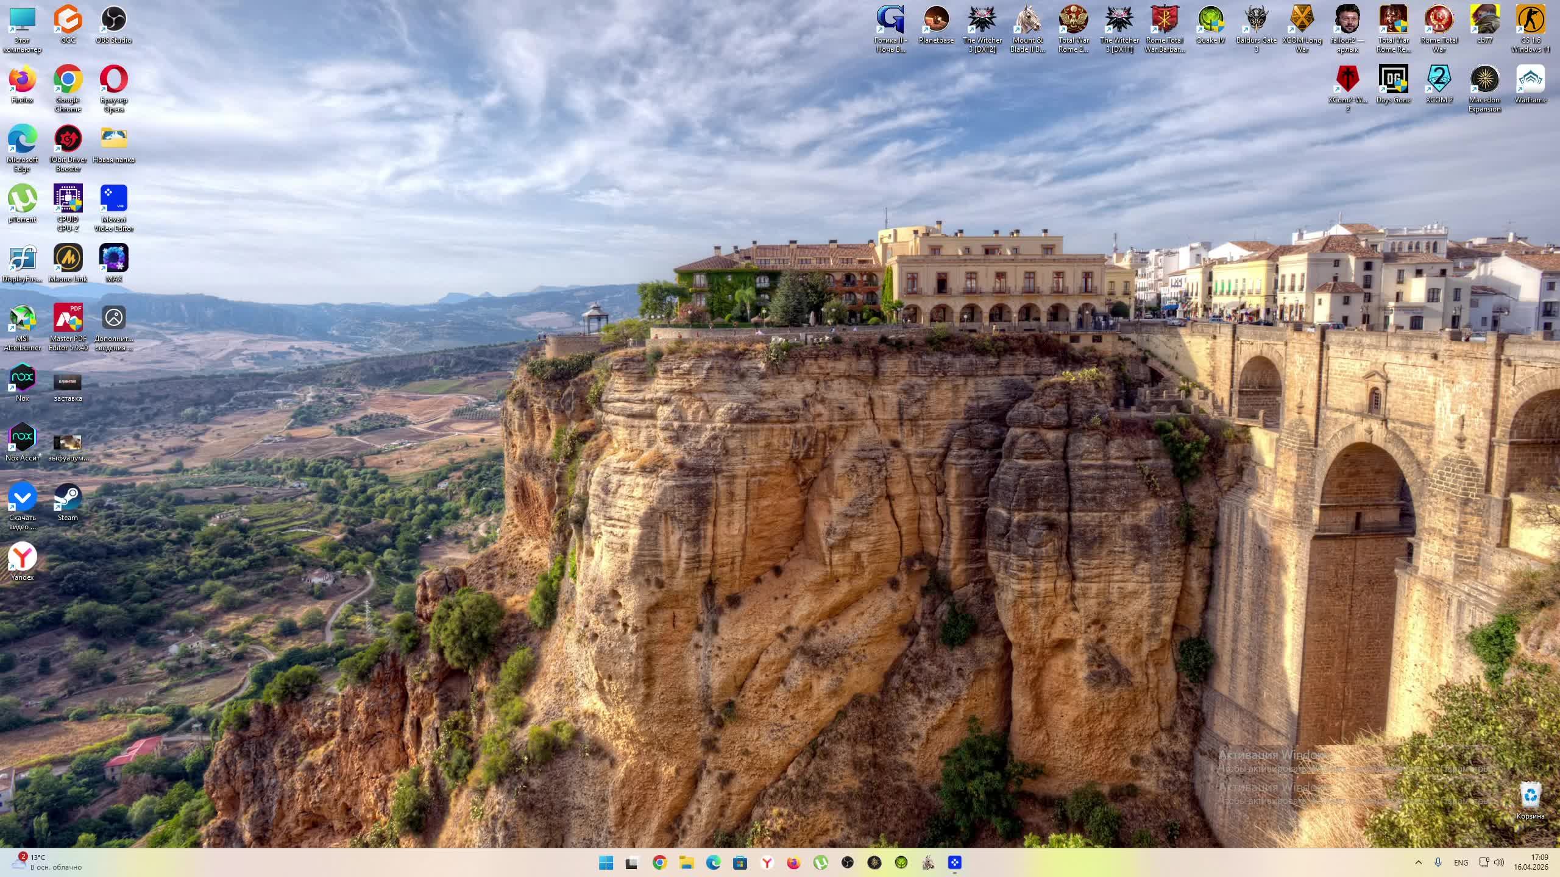Viewport: 1560px width, 877px height.
Task: Select the Movavi Video Editor icon
Action: pos(113,199)
